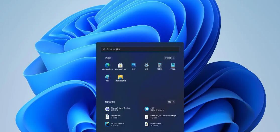The image size is (280, 132).
Task: Open 记事本 (Notepad) app
Action: pyautogui.click(x=173, y=67)
